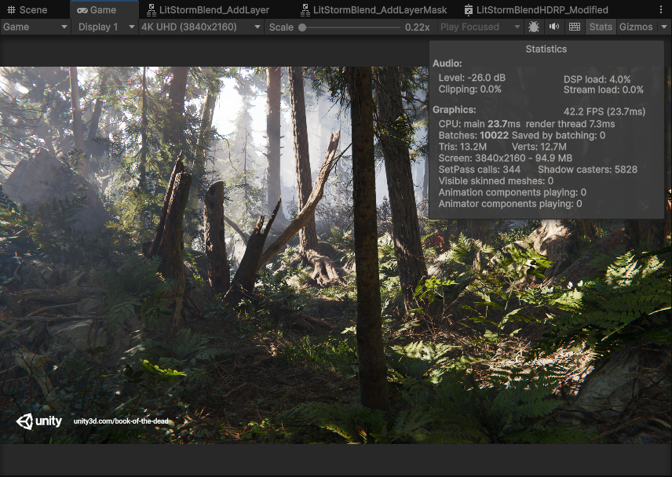Click the bug debugger icon in the toolbar
This screenshot has height=477, width=672.
coord(533,27)
